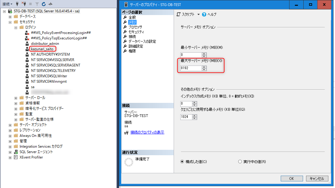
Task: Click the stop square icon in Object Explorer toolbar
Action: [x=30, y=4]
